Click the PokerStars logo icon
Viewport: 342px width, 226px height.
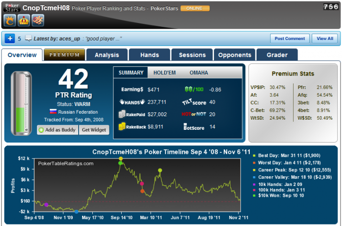(x=12, y=8)
